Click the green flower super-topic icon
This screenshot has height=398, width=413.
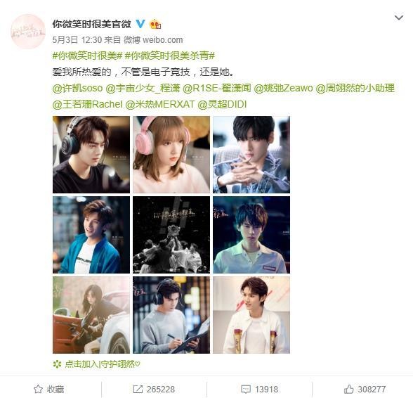pos(57,364)
